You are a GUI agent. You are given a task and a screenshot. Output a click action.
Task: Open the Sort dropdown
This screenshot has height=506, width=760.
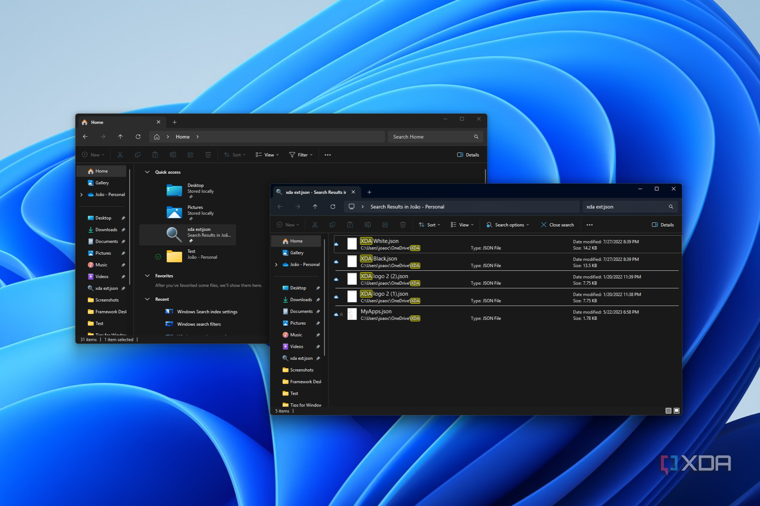429,224
